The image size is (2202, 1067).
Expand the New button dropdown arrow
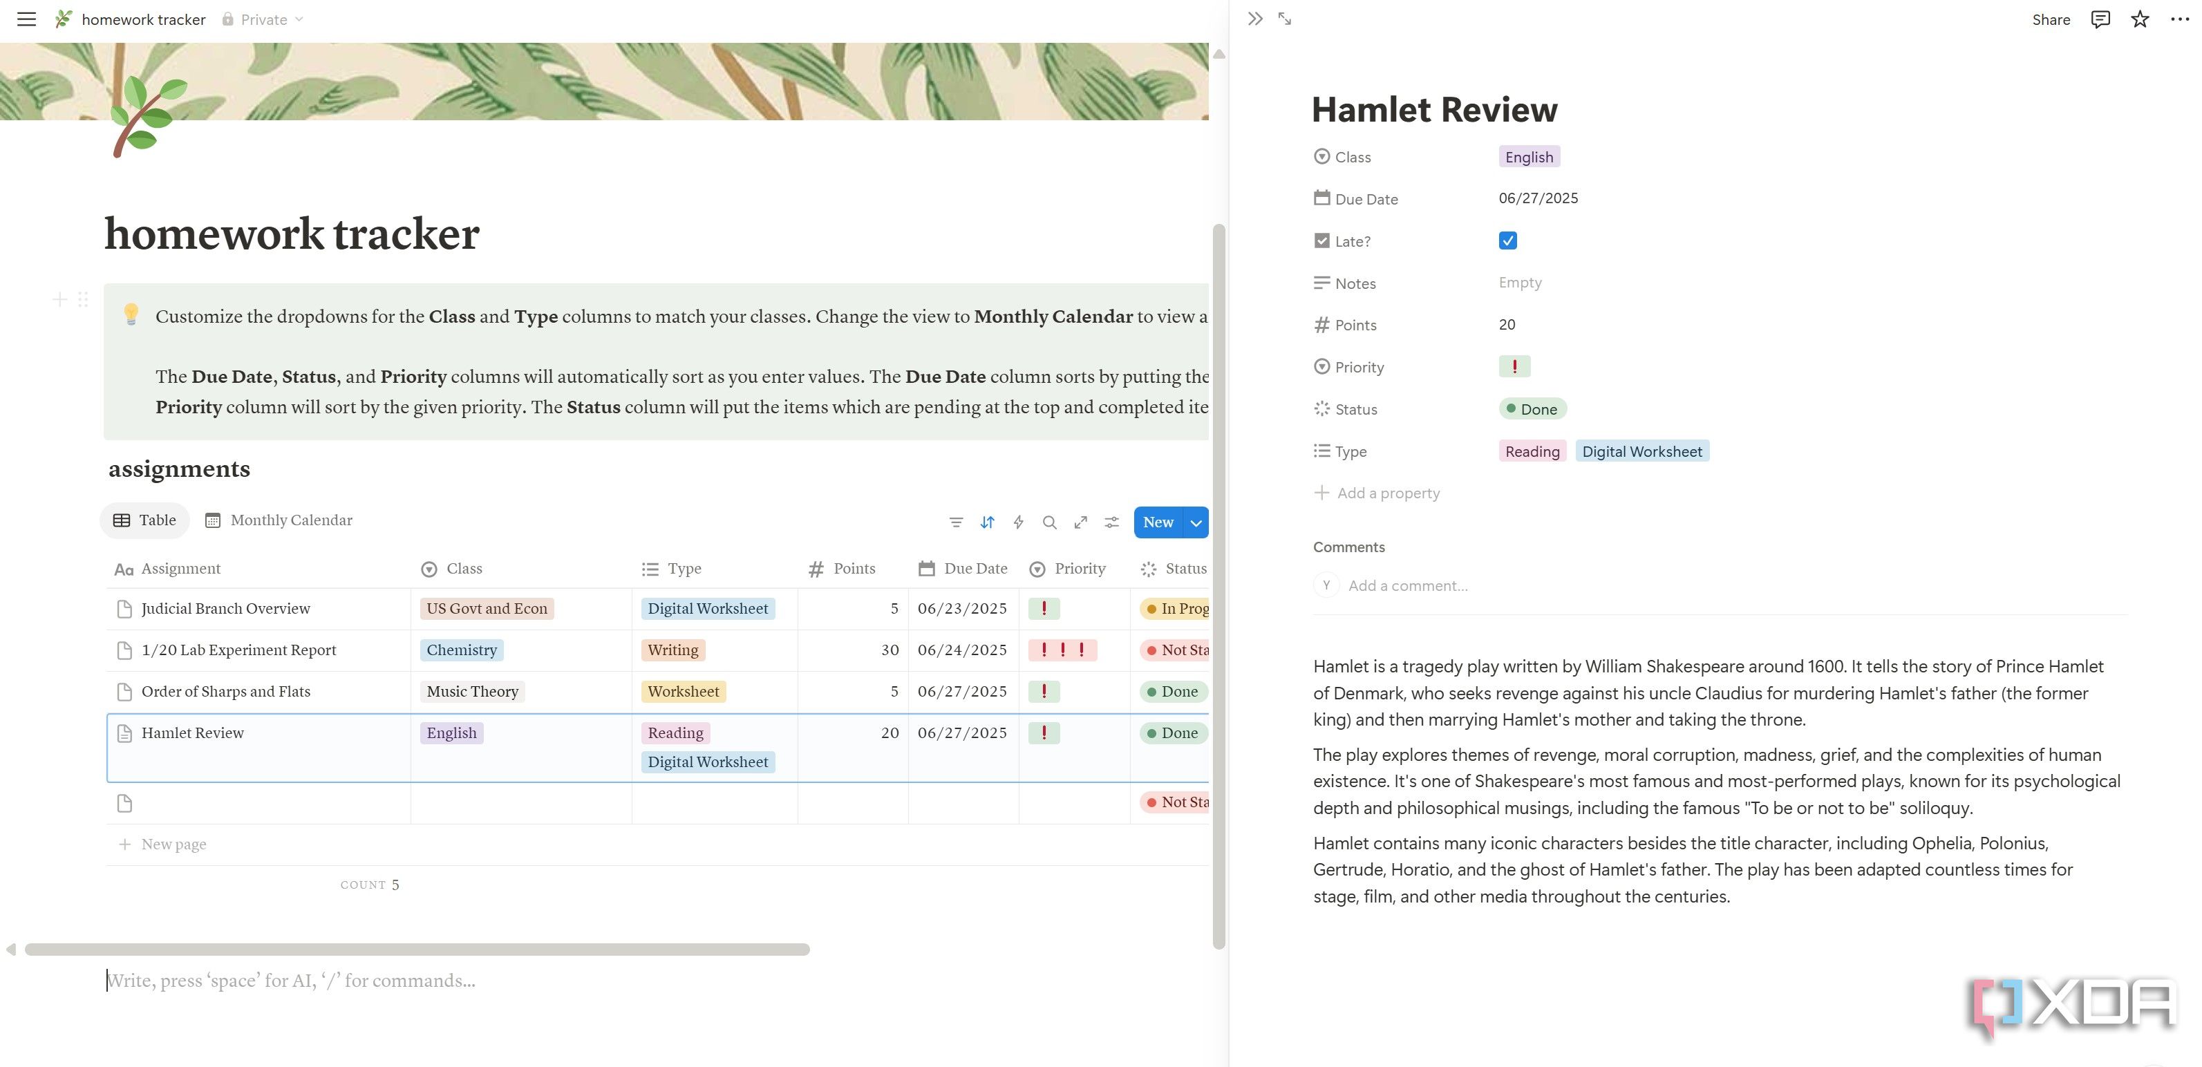pyautogui.click(x=1196, y=522)
